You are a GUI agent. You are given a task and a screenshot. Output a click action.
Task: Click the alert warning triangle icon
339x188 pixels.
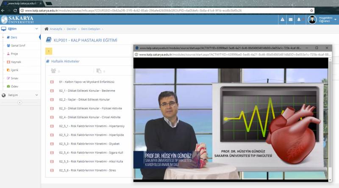[x=283, y=19]
